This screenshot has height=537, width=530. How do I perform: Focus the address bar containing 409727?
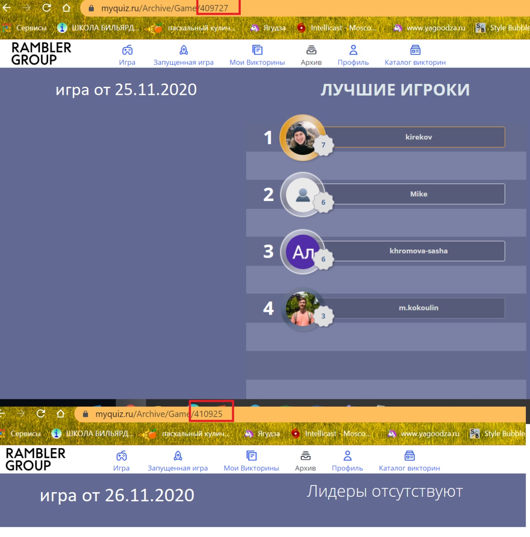pos(305,8)
